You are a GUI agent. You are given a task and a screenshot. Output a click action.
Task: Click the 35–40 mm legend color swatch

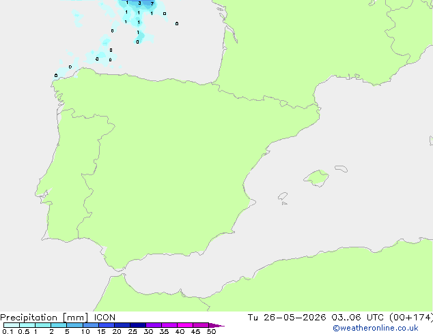point(169,325)
